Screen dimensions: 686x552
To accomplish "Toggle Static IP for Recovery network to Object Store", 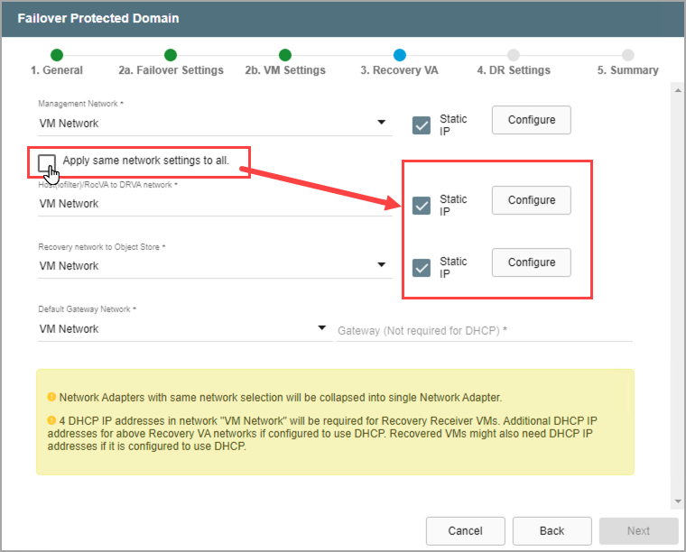I will (x=422, y=268).
